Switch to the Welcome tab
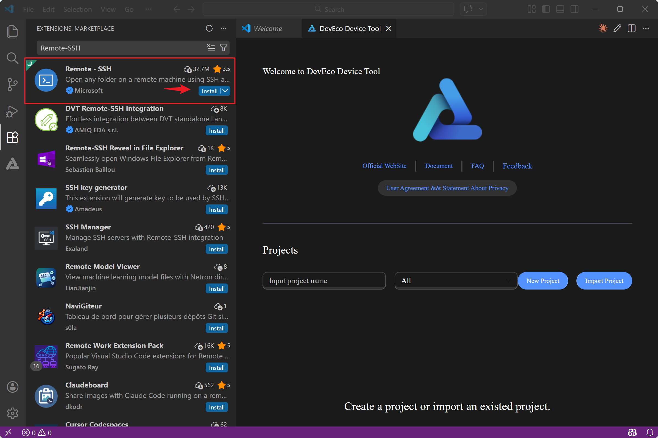This screenshot has height=438, width=658. (x=269, y=28)
